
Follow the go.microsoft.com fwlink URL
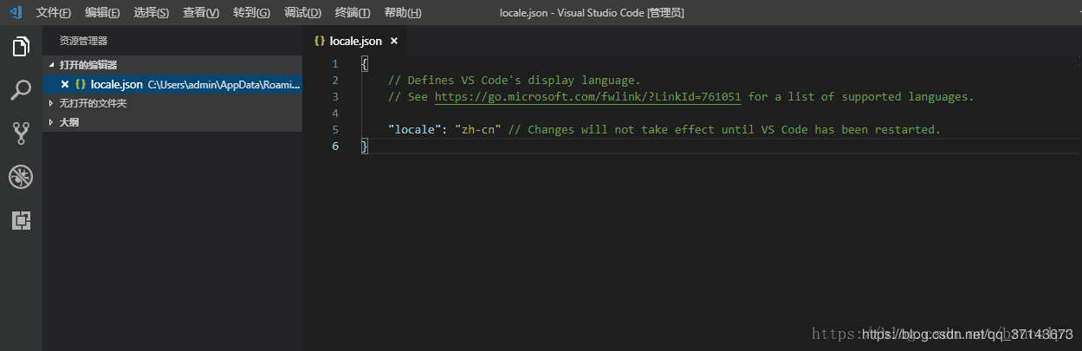[587, 97]
